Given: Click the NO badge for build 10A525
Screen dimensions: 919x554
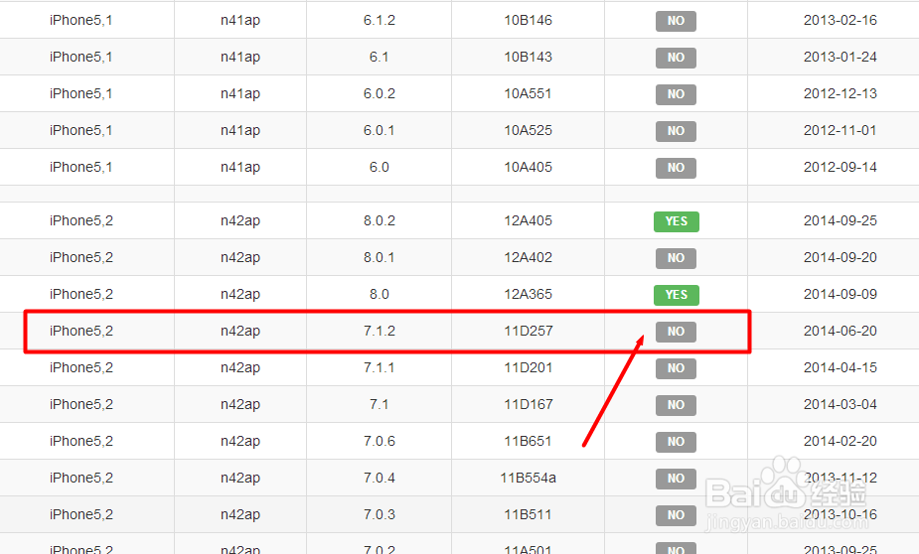Looking at the screenshot, I should [x=676, y=131].
